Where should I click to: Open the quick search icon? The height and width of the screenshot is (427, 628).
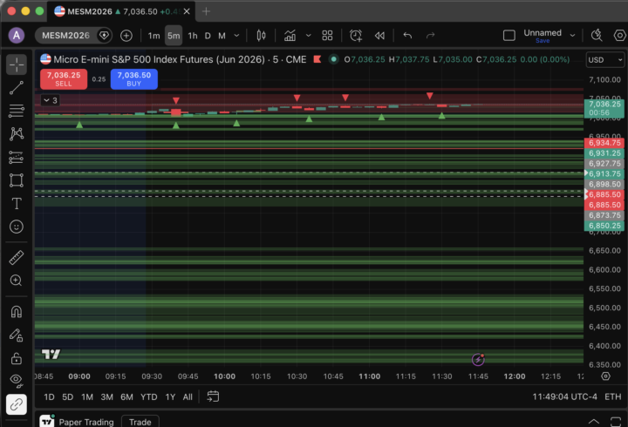tap(597, 36)
